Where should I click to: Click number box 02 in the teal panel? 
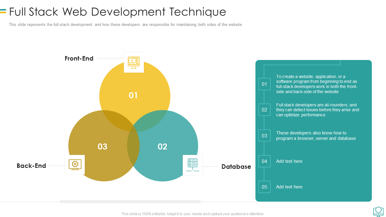(x=264, y=110)
